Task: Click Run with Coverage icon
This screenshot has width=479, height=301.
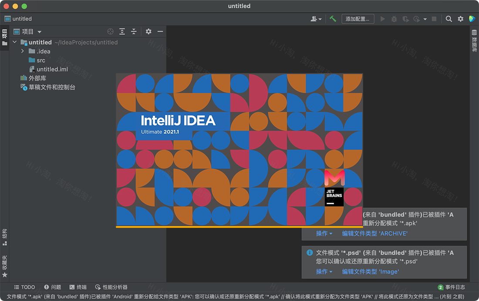Action: [406, 19]
